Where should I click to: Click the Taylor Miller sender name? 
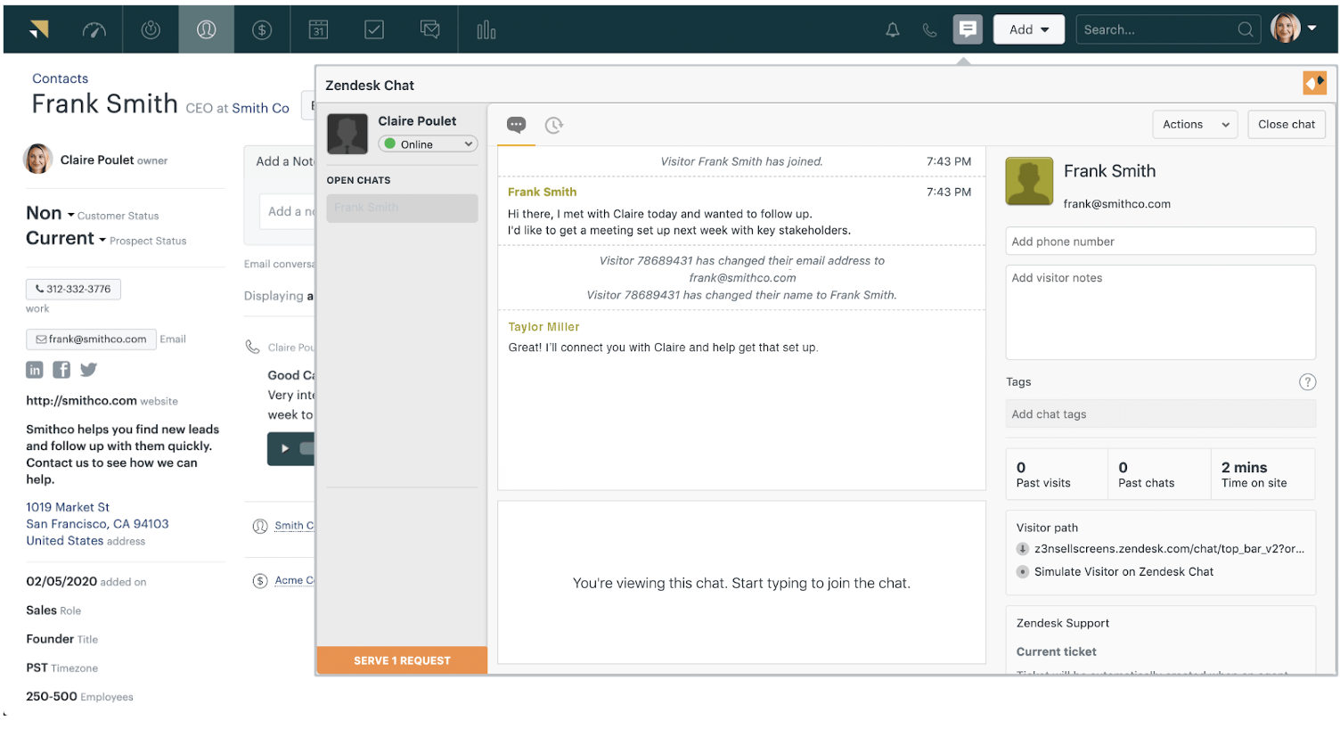pos(543,327)
